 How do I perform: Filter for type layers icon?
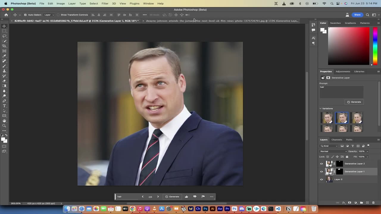coord(353,146)
